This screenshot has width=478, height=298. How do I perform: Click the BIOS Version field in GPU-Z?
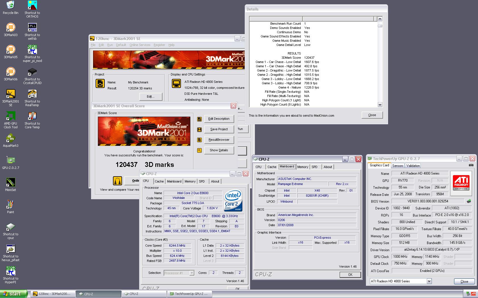click(428, 201)
